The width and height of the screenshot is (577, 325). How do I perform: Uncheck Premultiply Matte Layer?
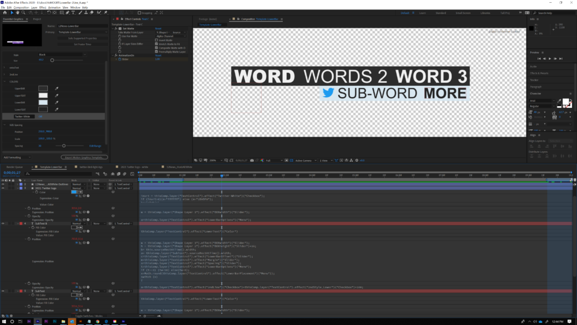pyautogui.click(x=157, y=51)
